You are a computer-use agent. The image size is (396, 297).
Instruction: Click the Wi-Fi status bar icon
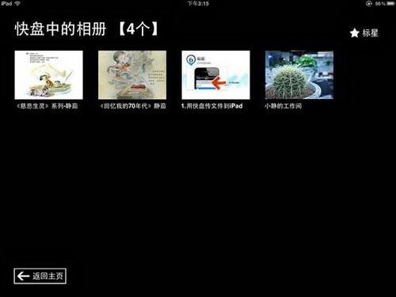[17, 3]
